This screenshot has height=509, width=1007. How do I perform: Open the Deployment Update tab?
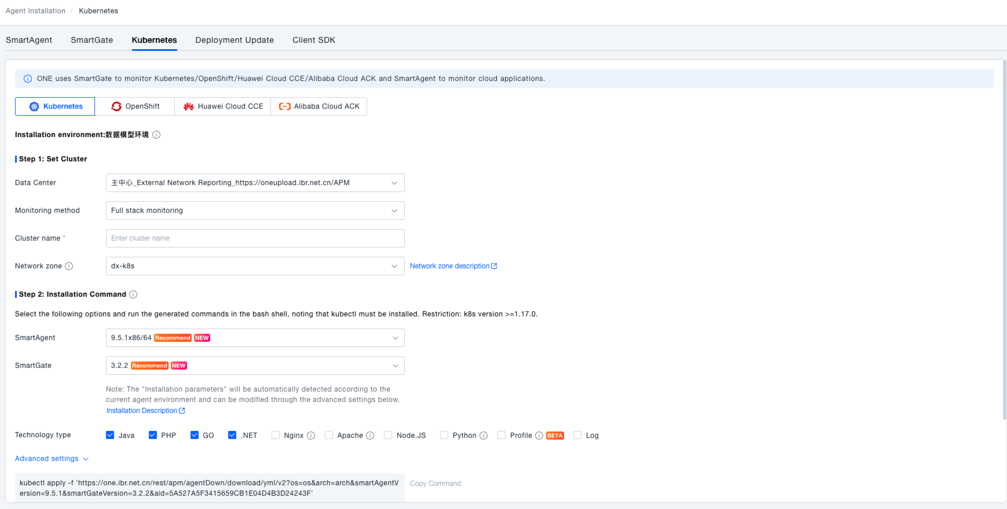235,40
